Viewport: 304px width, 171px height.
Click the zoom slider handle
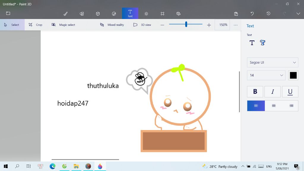[x=186, y=24]
